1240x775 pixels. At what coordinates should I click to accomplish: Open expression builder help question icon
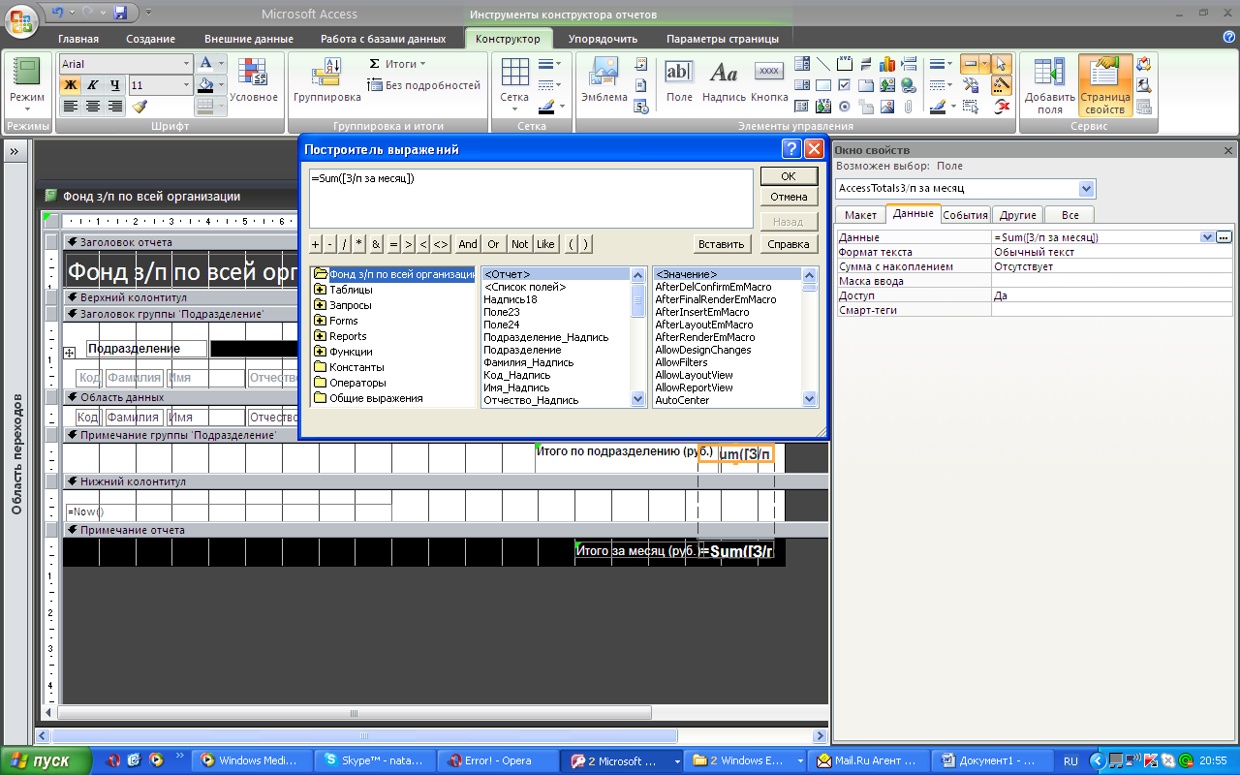pyautogui.click(x=790, y=149)
